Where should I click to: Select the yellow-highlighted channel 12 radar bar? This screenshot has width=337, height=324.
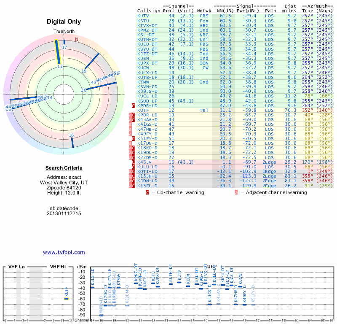(x=58, y=52)
